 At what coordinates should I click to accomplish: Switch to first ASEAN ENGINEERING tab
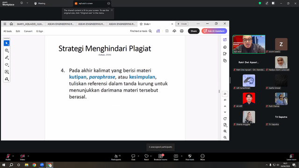[x=60, y=24]
